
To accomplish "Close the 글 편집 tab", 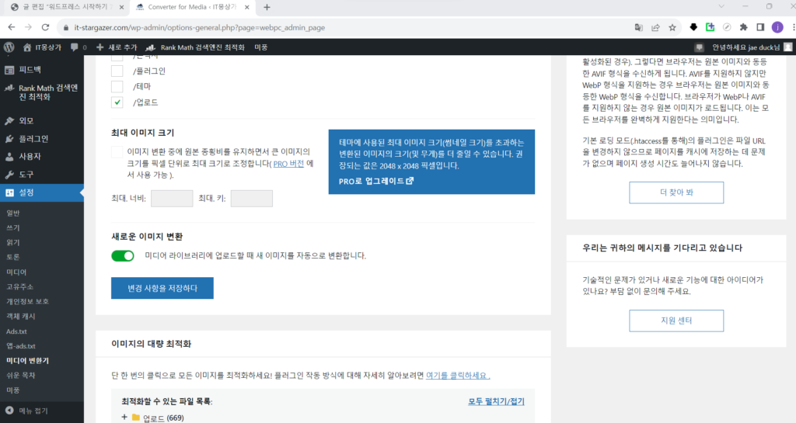I will point(121,7).
